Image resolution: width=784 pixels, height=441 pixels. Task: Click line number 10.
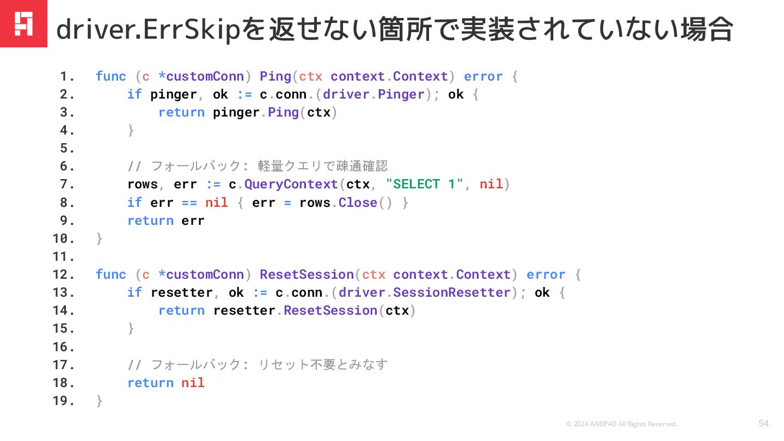63,238
